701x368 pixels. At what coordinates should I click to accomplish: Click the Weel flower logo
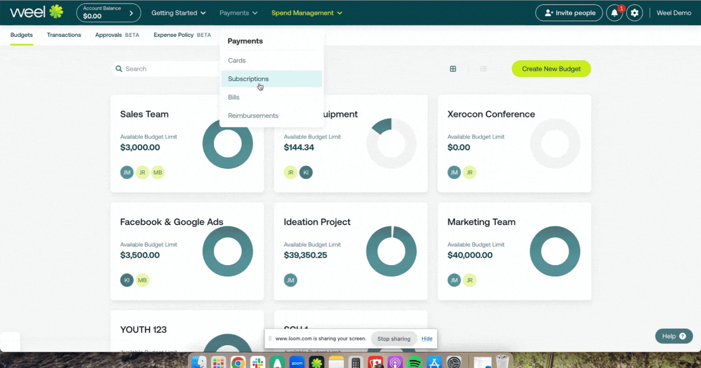tap(55, 11)
